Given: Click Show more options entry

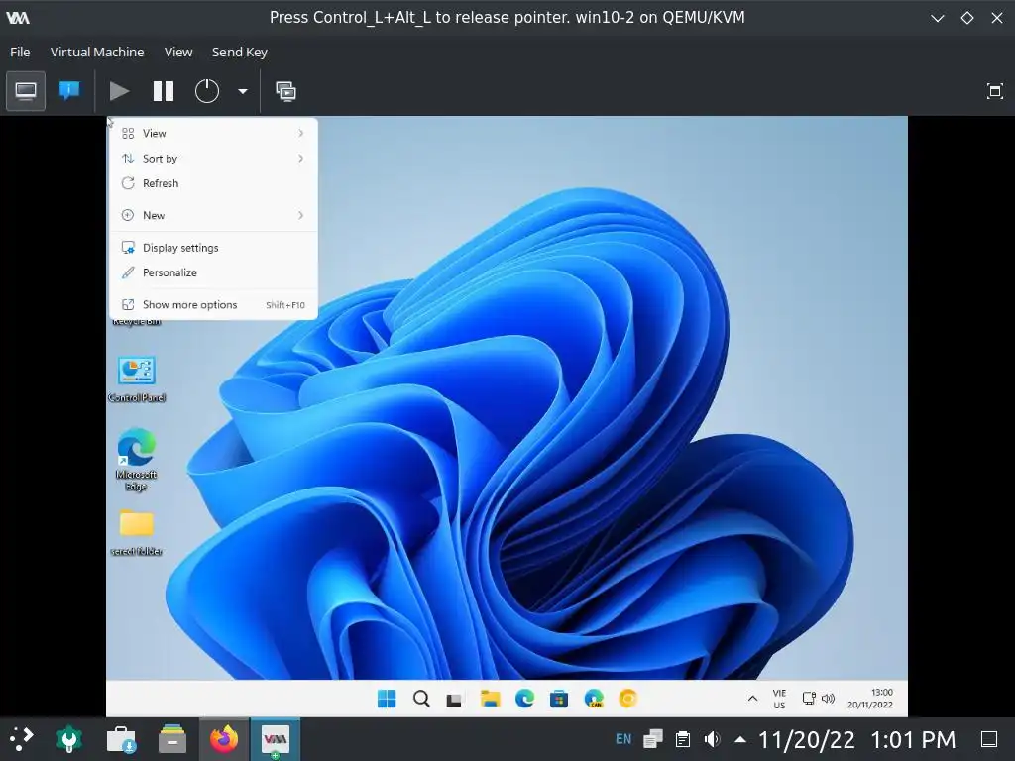Looking at the screenshot, I should tap(213, 305).
